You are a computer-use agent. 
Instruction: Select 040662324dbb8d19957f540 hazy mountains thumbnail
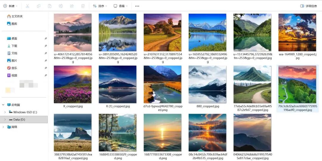(x=253, y=133)
